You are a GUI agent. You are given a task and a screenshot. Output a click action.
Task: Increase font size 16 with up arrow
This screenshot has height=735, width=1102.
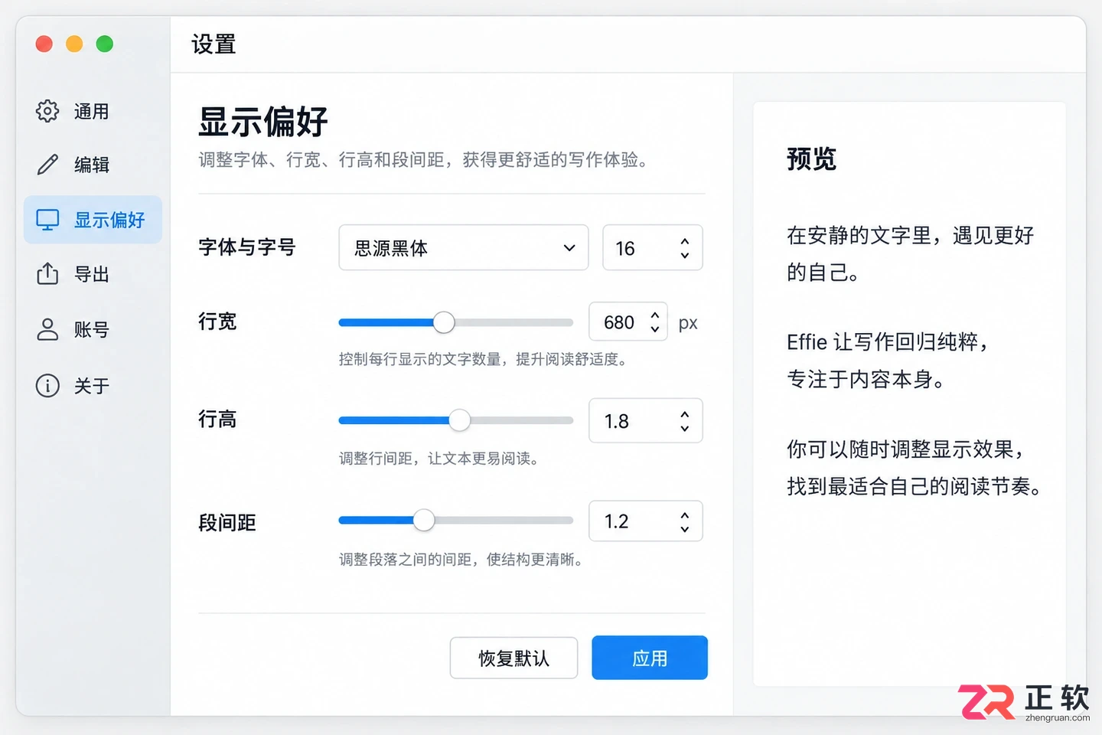tap(685, 241)
